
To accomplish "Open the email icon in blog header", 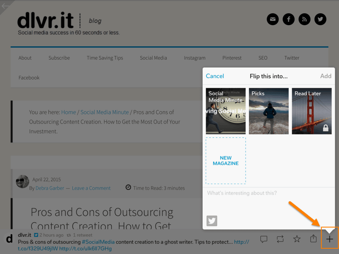I will (x=273, y=19).
